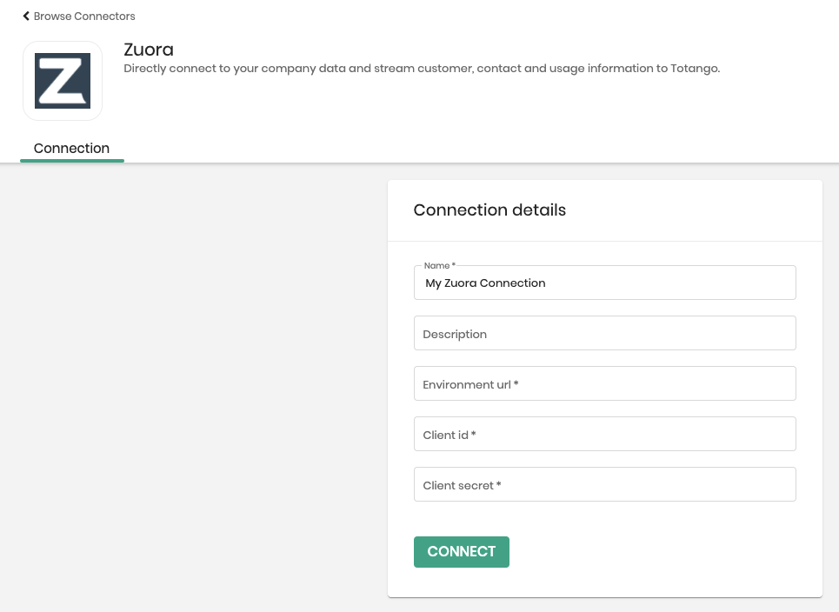Click the Zuora logo icon
This screenshot has width=839, height=612.
tap(63, 81)
